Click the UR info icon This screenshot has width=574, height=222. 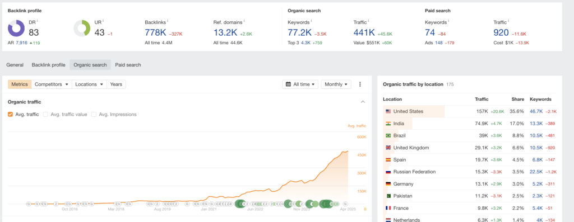[103, 21]
